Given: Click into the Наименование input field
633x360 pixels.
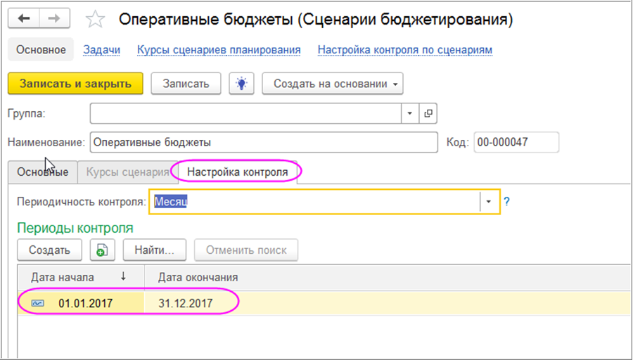Looking at the screenshot, I should [263, 142].
